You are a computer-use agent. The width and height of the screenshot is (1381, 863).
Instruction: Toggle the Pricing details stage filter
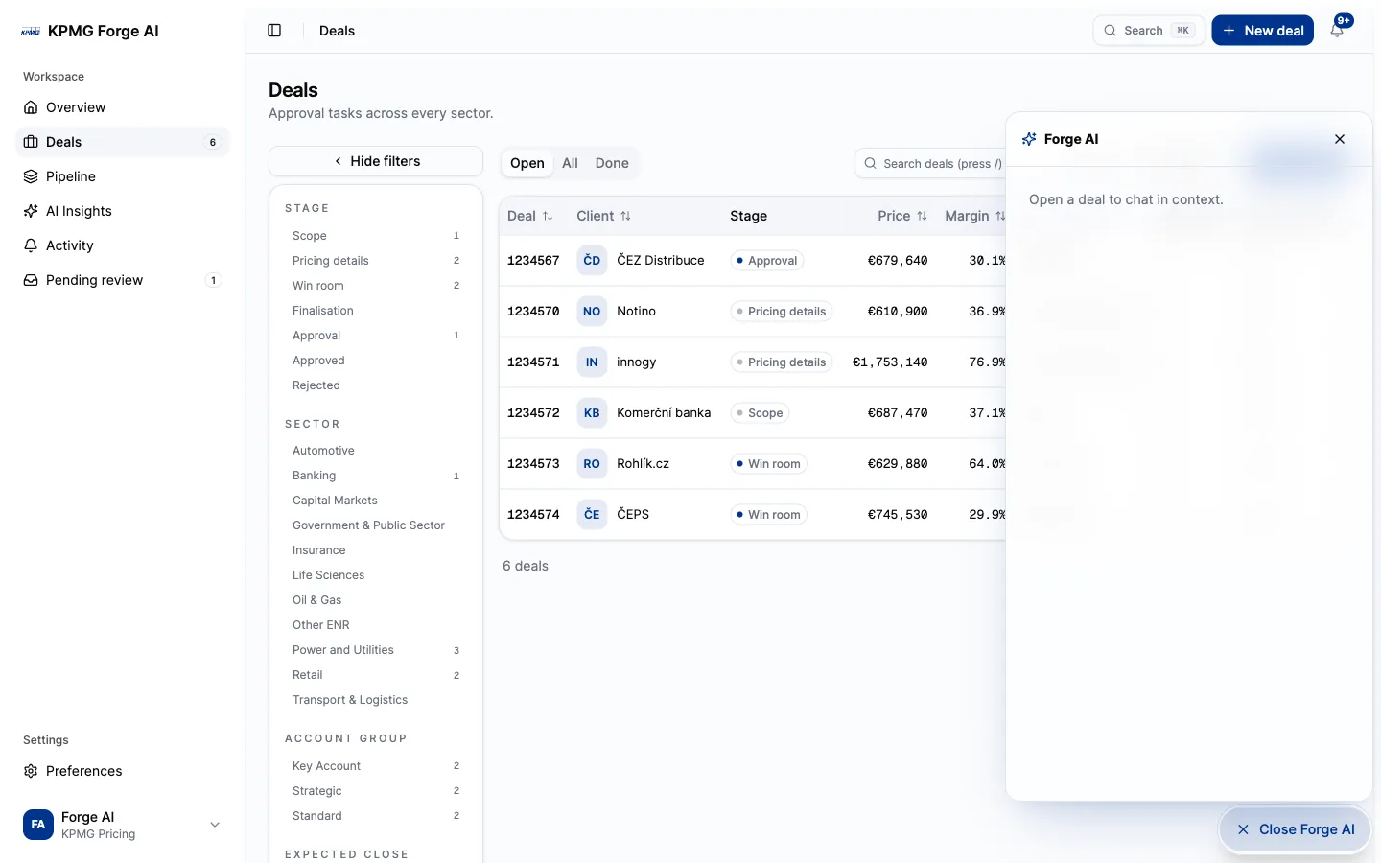click(376, 261)
